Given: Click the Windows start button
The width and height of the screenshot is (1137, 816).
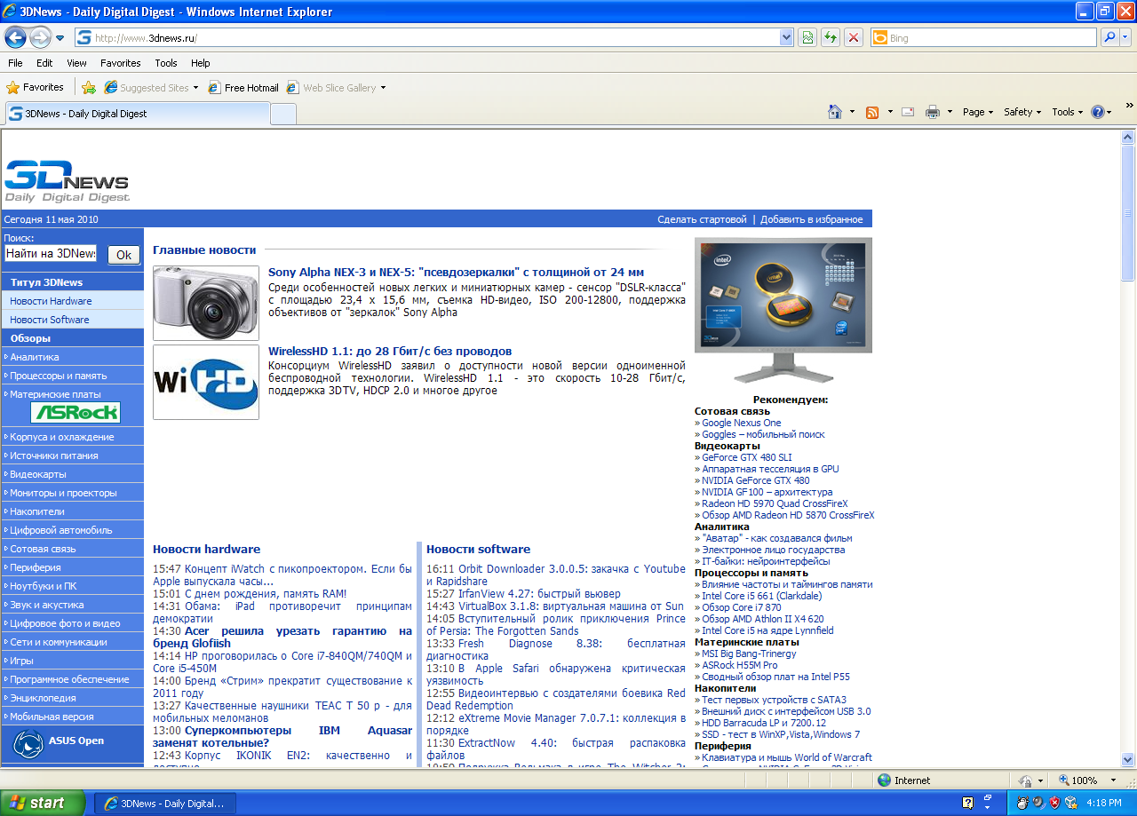Looking at the screenshot, I should [x=43, y=803].
